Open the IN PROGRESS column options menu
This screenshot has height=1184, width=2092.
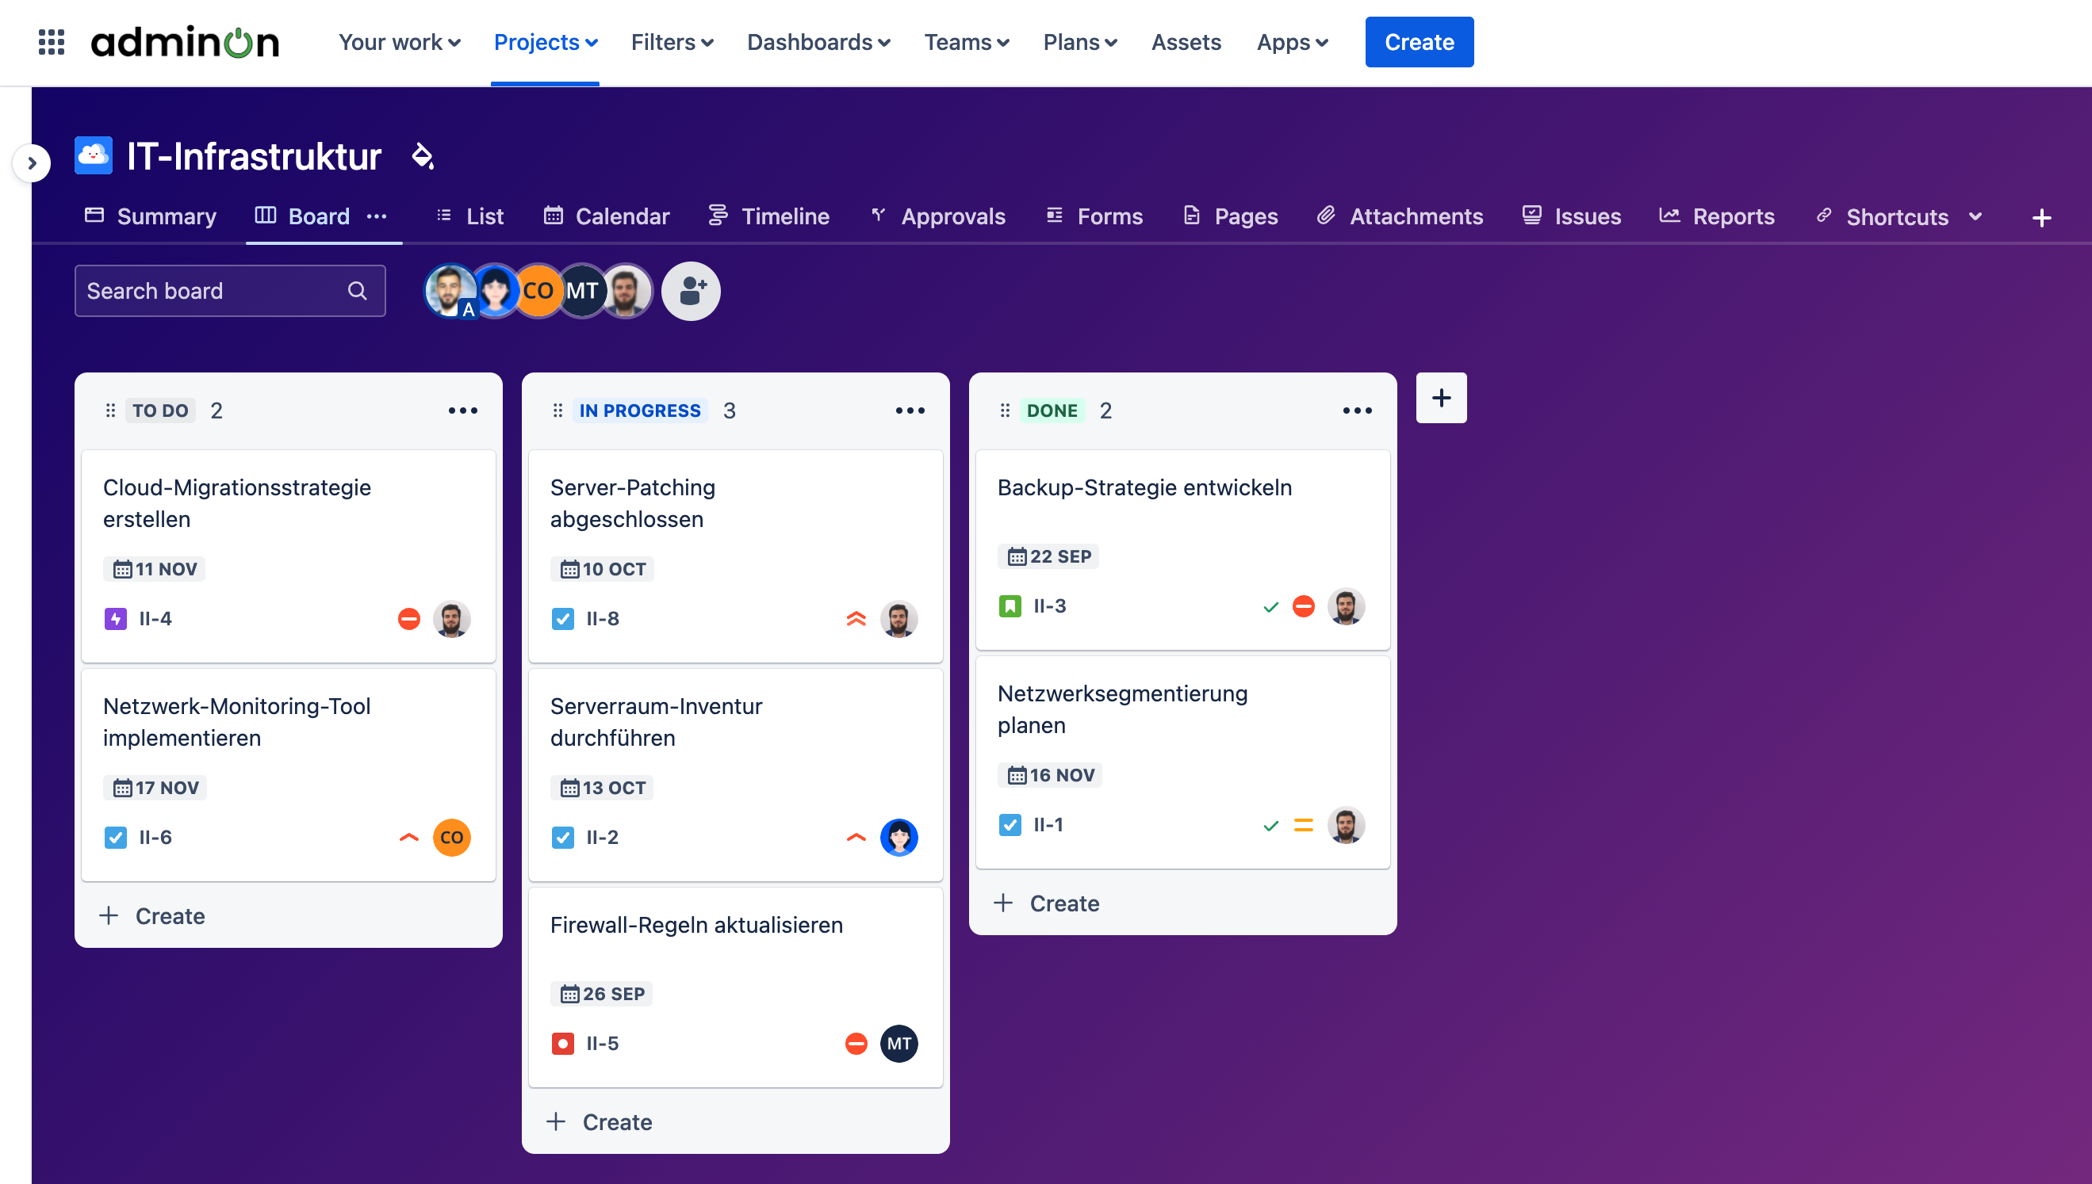coord(910,410)
